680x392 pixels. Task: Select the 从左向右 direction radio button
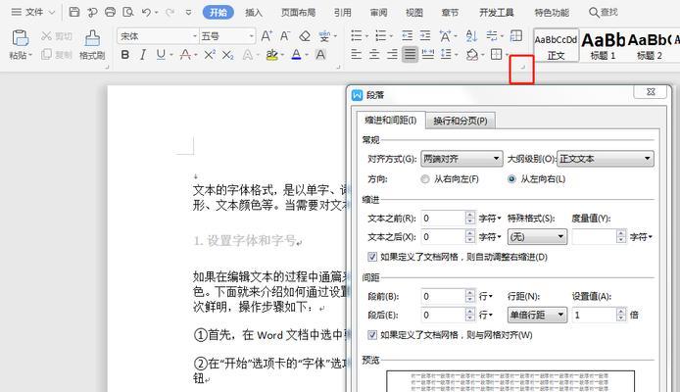(x=511, y=179)
